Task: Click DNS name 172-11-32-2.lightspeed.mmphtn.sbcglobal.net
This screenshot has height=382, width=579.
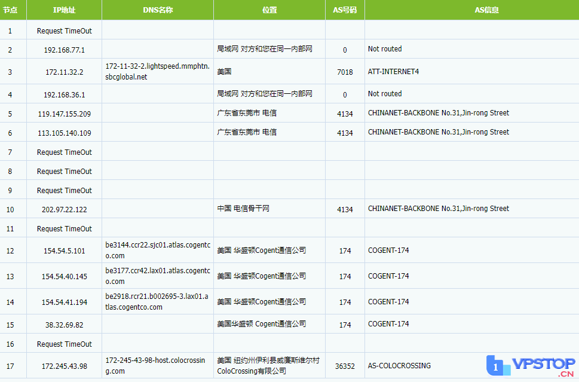Action: (157, 72)
